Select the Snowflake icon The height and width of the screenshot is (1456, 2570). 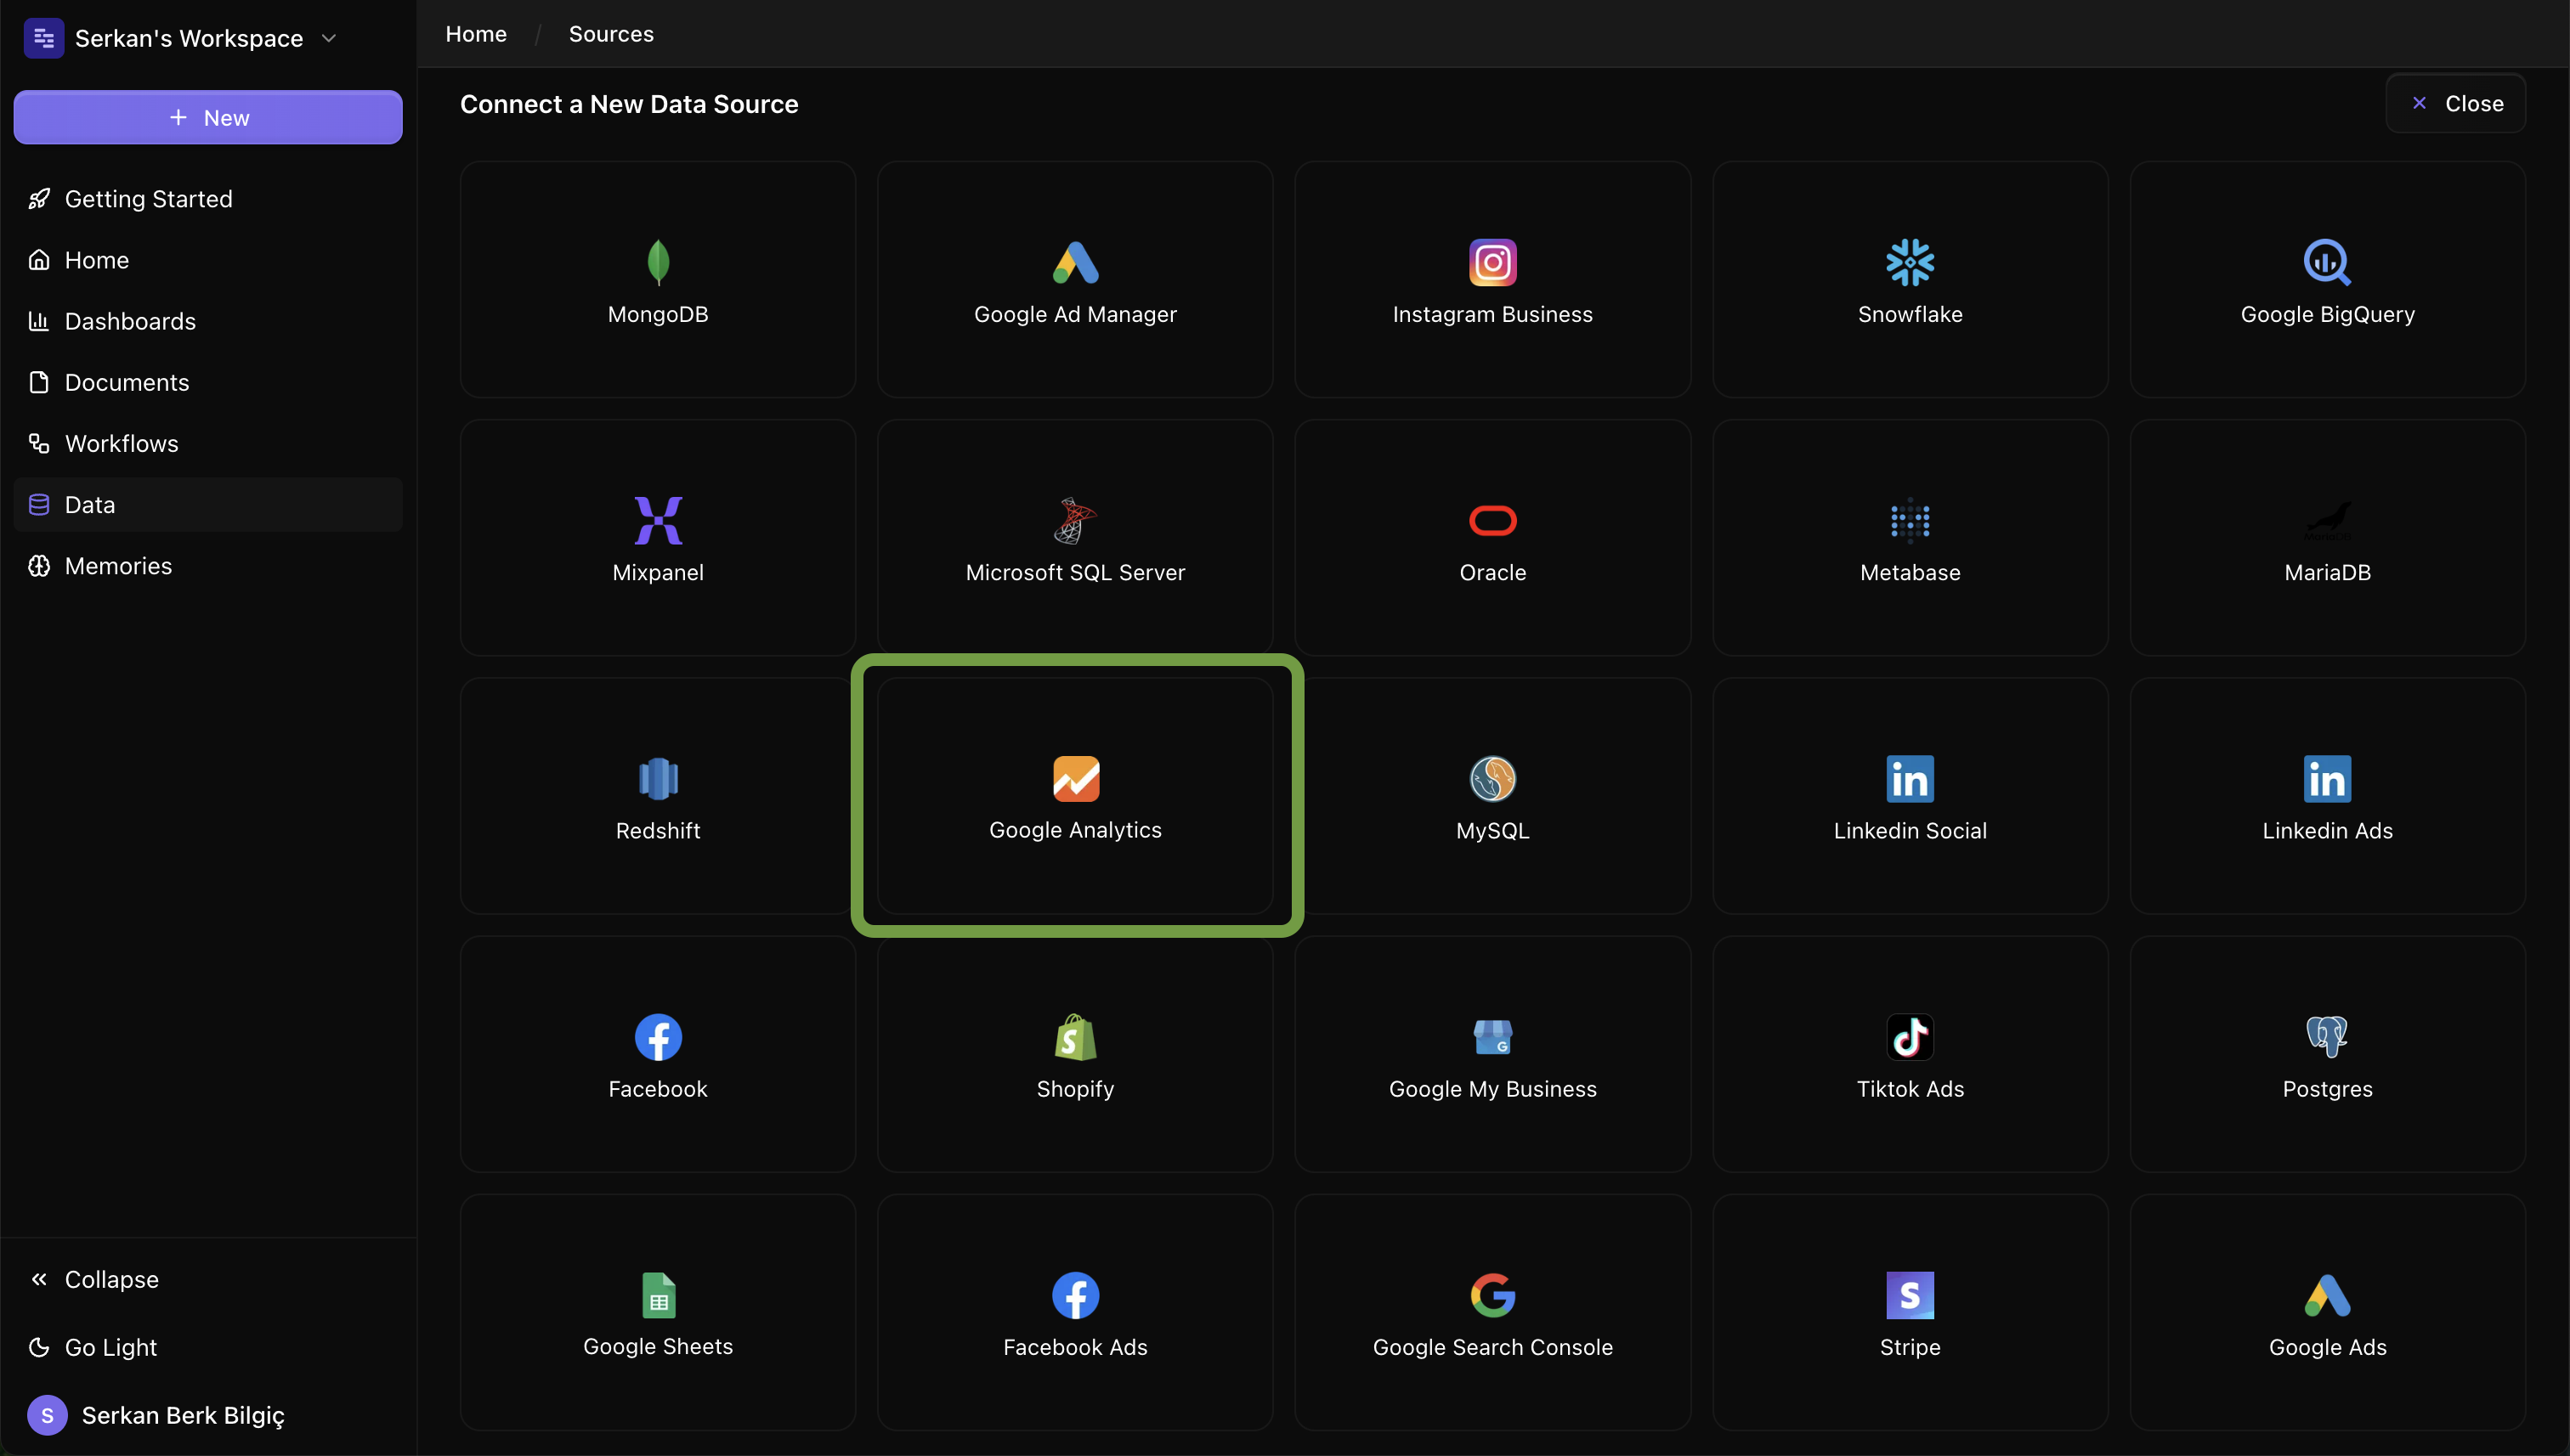click(1910, 262)
